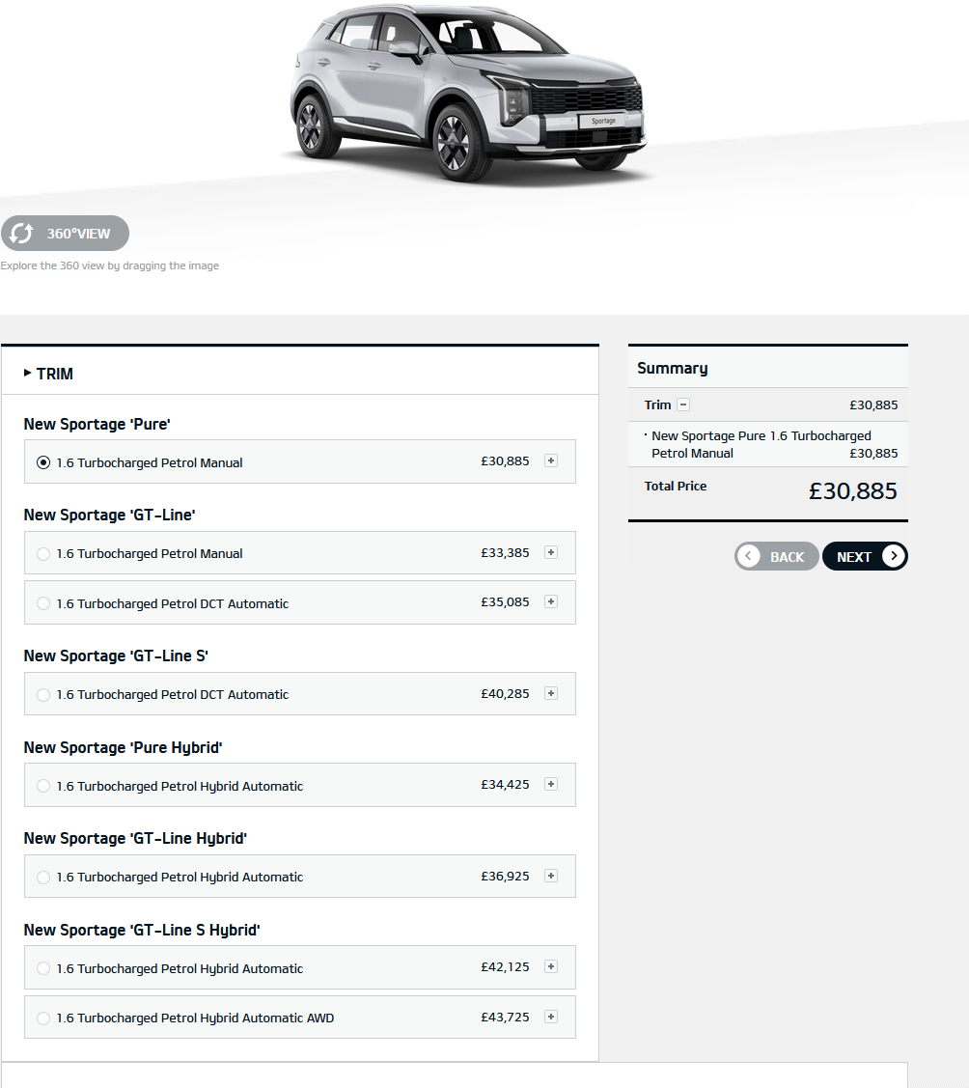Select GT-Line S Hybrid 1.6 Hybrid Automatic radio

click(x=43, y=968)
